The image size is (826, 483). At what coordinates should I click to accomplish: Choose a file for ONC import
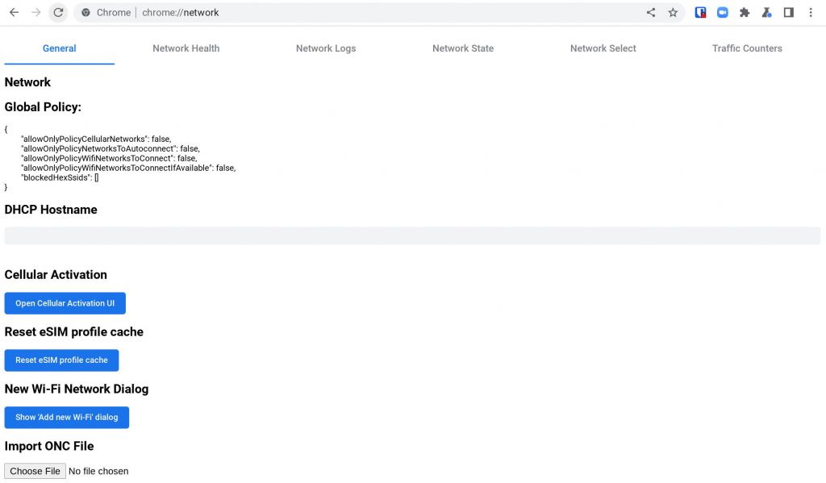[35, 471]
